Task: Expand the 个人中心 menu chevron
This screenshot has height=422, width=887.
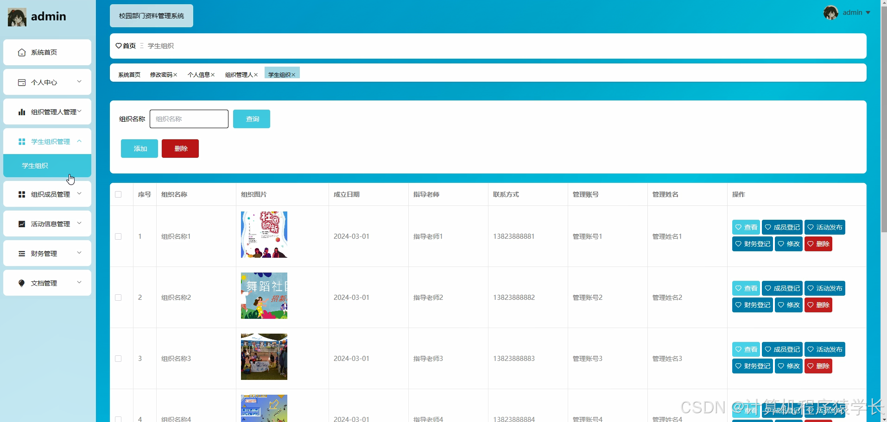Action: [x=79, y=81]
